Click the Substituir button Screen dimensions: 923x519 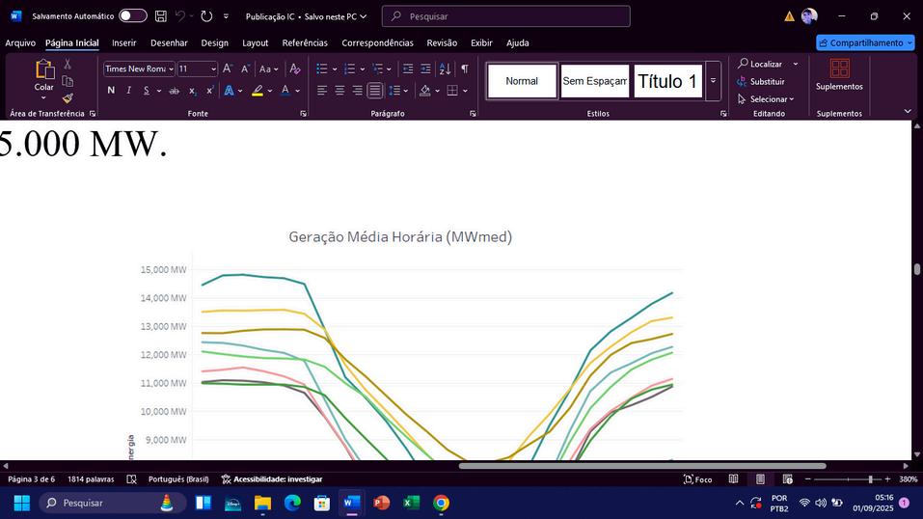click(x=761, y=81)
